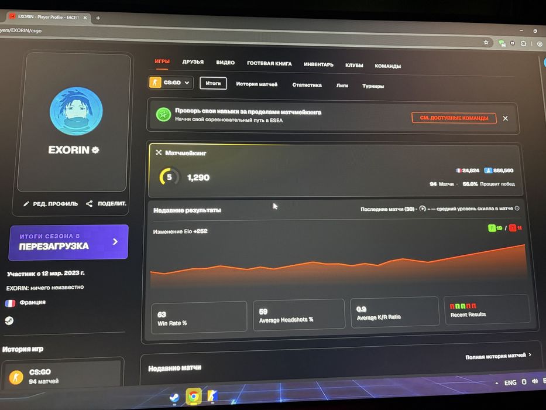Screen dimensions: 546x410
Task: Click the Матчмейкинг crossed-swords icon
Action: [x=159, y=152]
